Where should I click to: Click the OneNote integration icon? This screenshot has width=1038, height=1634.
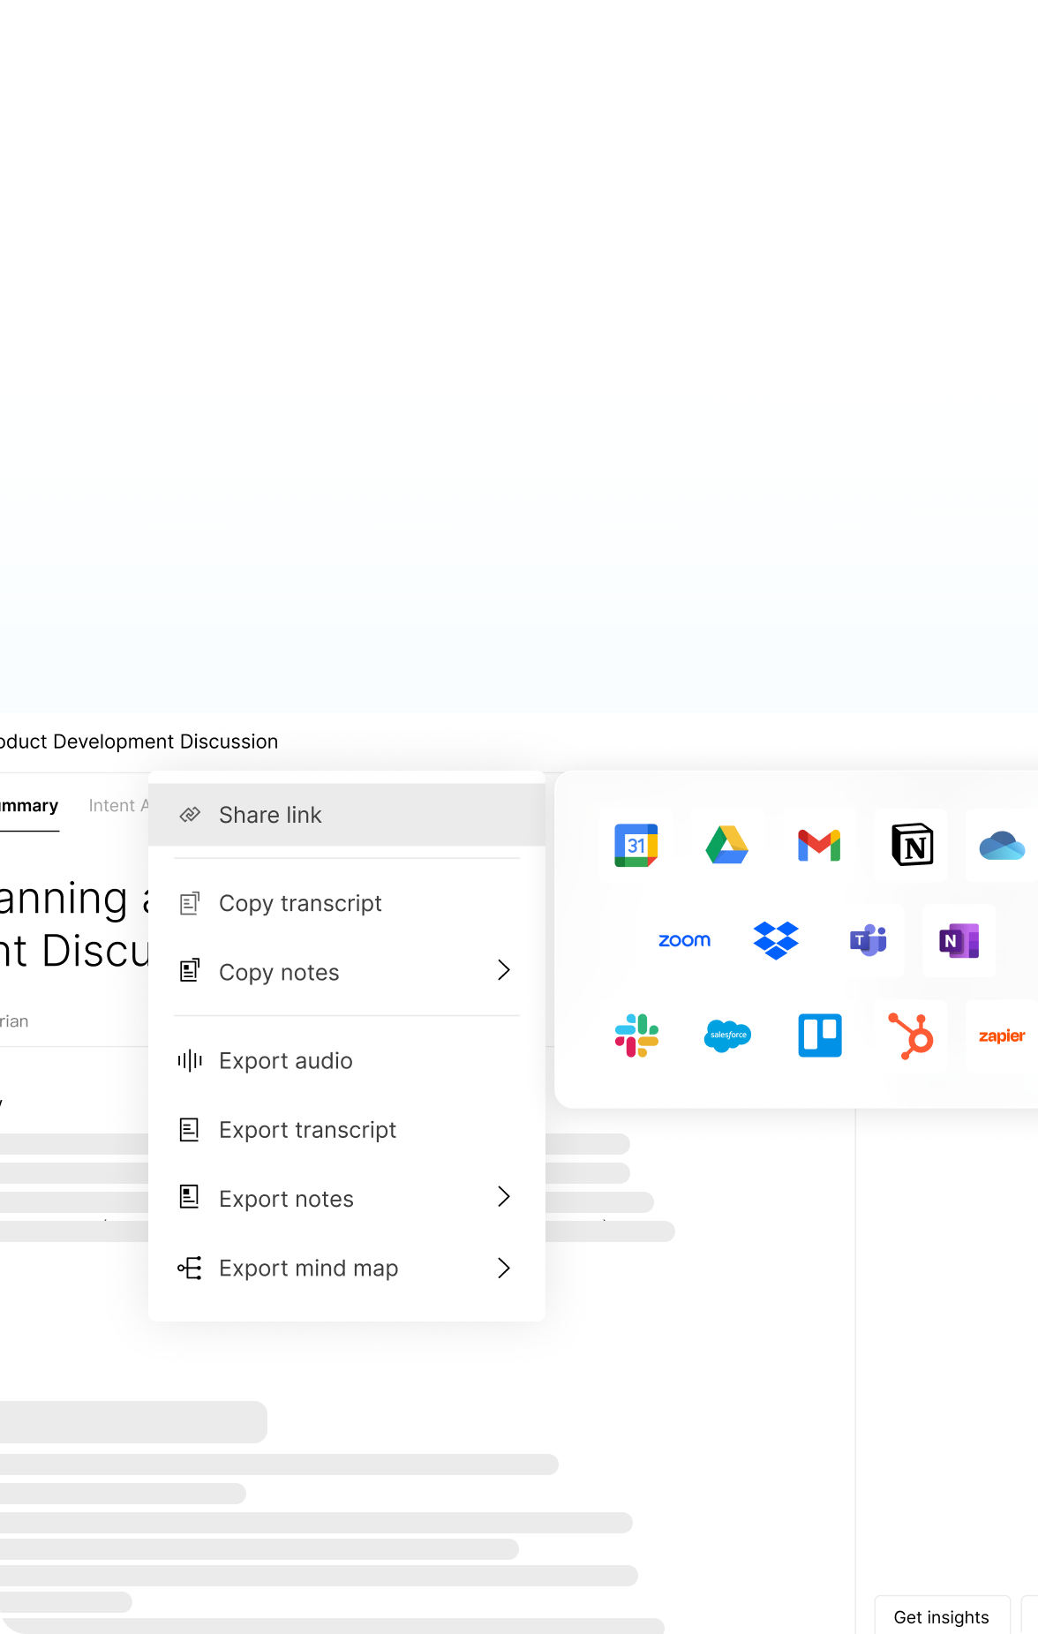coord(959,941)
